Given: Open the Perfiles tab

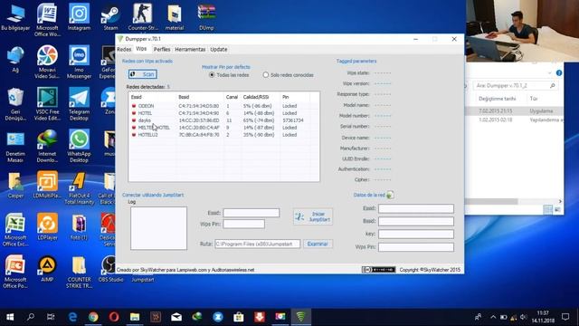Looking at the screenshot, I should [162, 49].
